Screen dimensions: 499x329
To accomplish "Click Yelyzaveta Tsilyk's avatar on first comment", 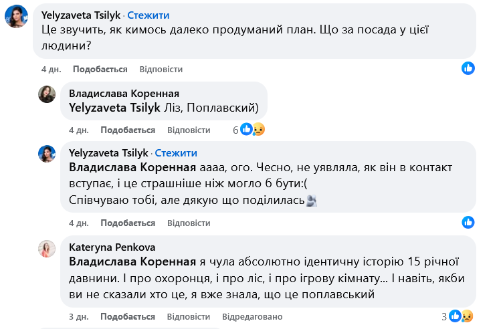I will point(16,17).
